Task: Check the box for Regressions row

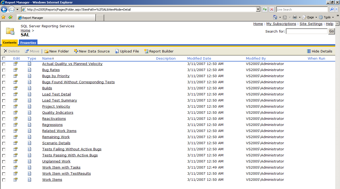Action: pyautogui.click(x=4, y=125)
